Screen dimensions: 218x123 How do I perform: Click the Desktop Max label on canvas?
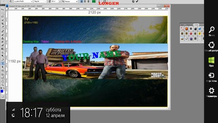31,42
